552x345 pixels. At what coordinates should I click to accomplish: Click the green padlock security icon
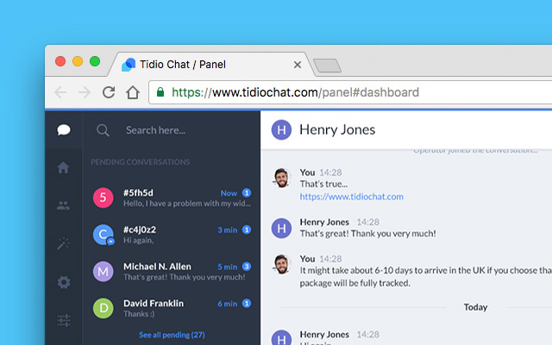tap(160, 92)
